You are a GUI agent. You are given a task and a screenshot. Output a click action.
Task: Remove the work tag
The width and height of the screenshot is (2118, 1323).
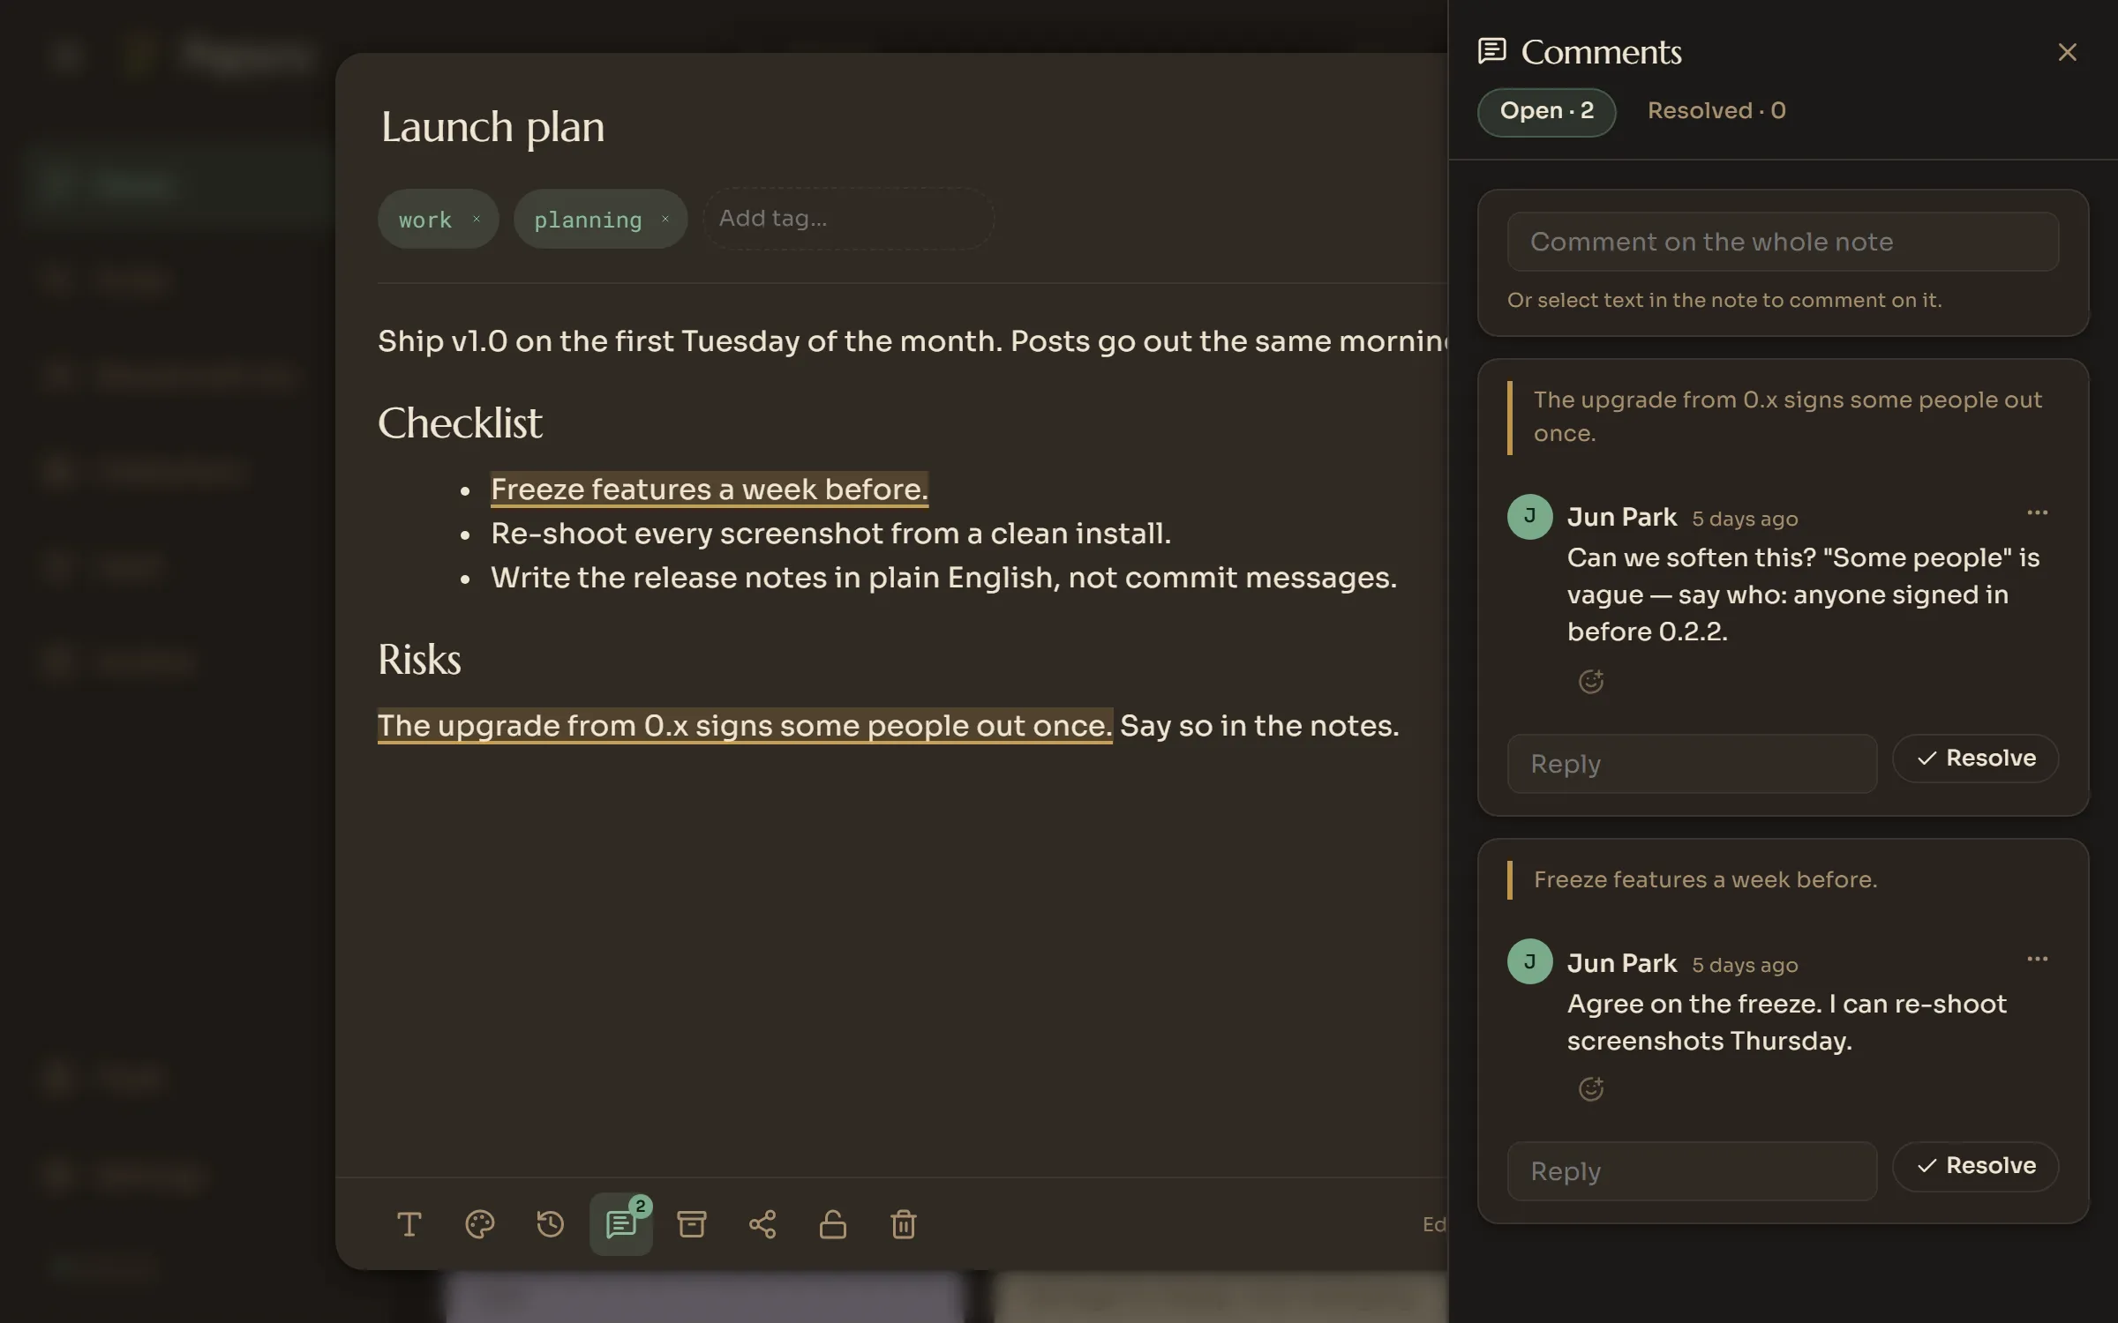(x=477, y=219)
